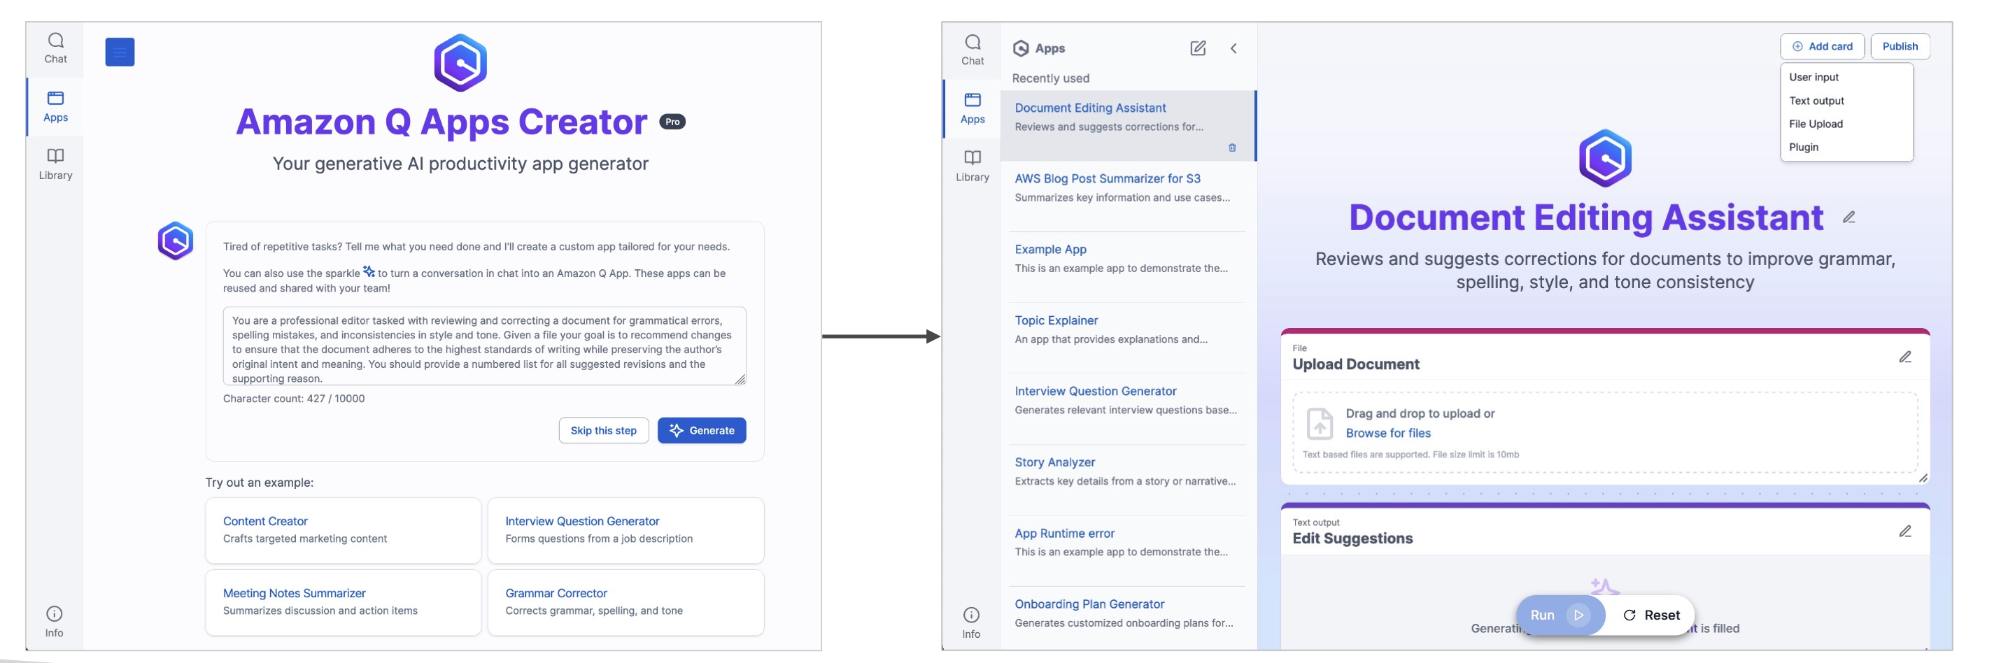This screenshot has height=663, width=2001.
Task: Delete the Document Editing Assistant with trash icon
Action: (x=1231, y=148)
